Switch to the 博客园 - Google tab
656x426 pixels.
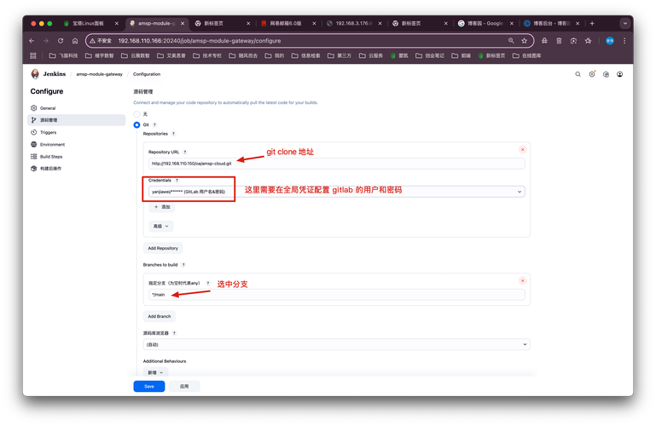(483, 23)
